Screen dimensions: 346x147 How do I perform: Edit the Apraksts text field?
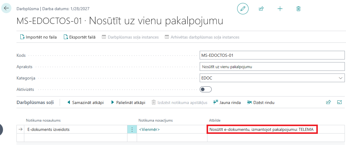(x=272, y=67)
